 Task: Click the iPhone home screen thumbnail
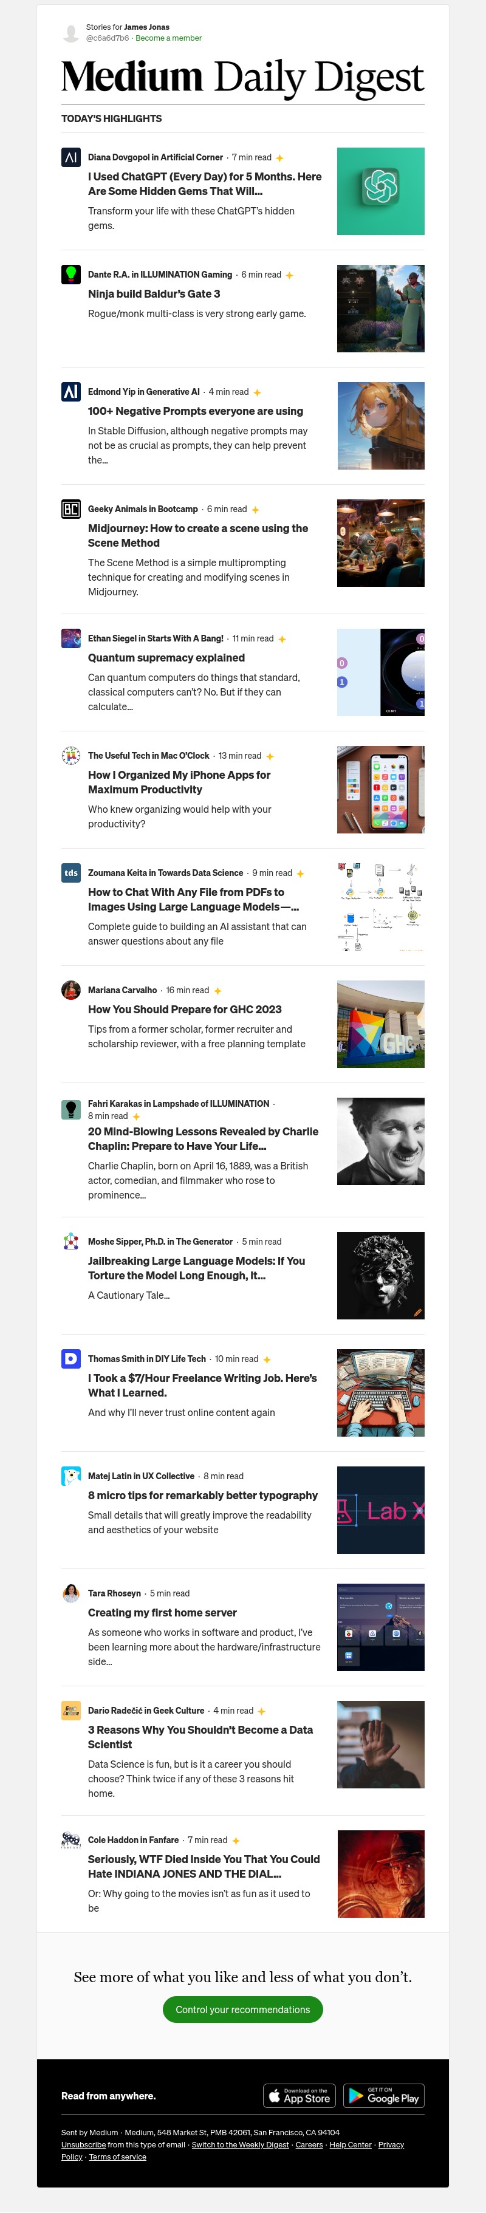[x=380, y=790]
